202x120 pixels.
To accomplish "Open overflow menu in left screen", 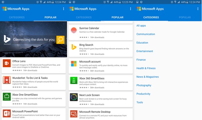I will (64, 9).
